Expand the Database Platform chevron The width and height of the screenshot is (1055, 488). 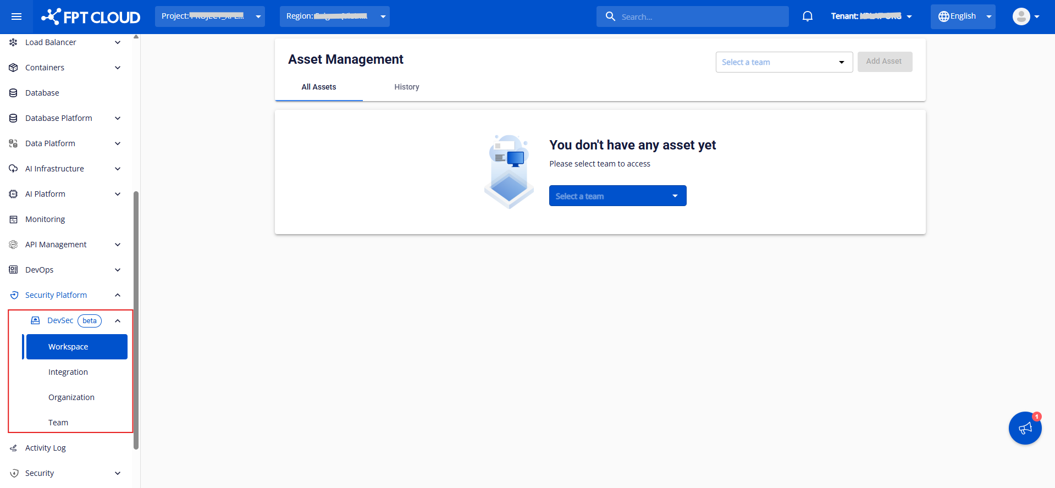click(x=118, y=118)
